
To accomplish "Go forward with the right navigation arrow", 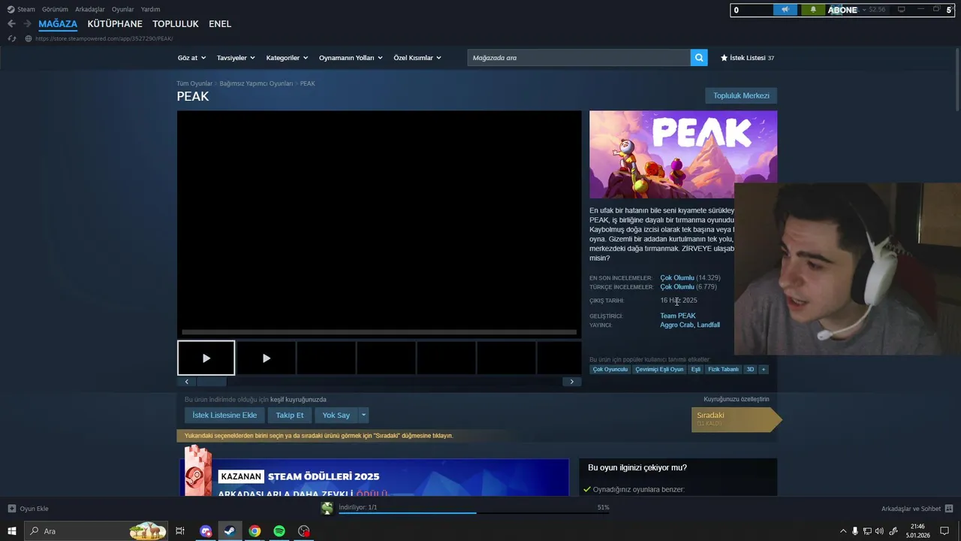I will [x=27, y=24].
